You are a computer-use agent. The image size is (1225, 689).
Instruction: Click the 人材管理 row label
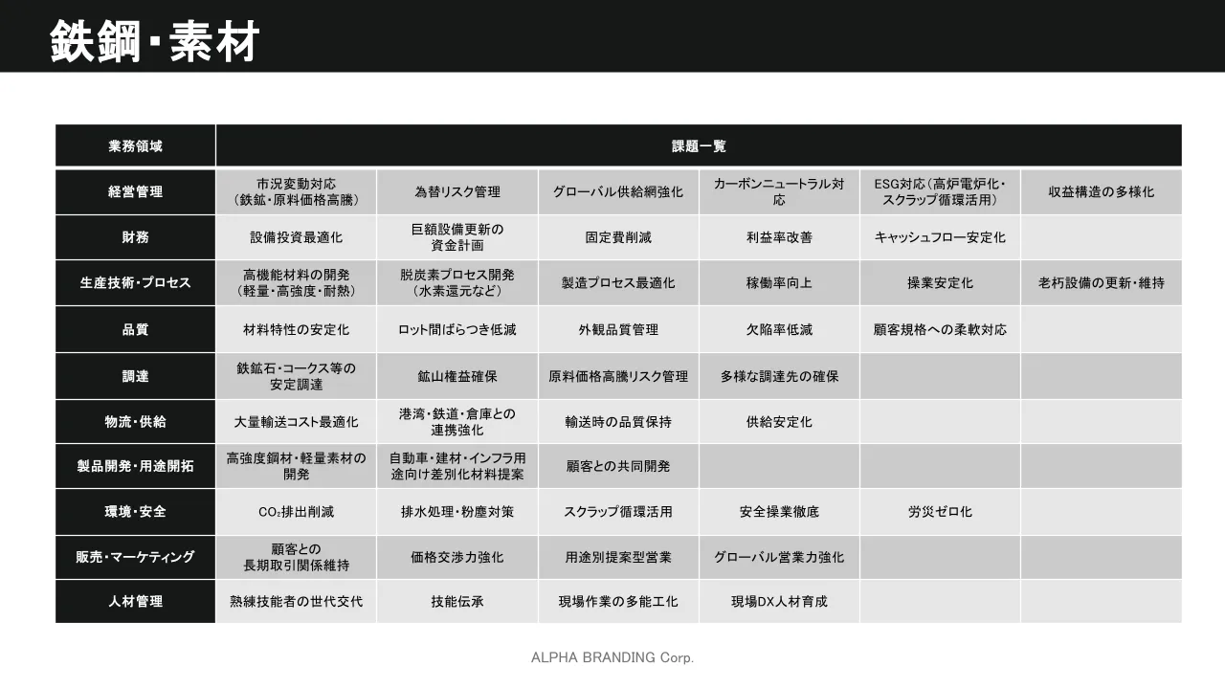pyautogui.click(x=135, y=602)
